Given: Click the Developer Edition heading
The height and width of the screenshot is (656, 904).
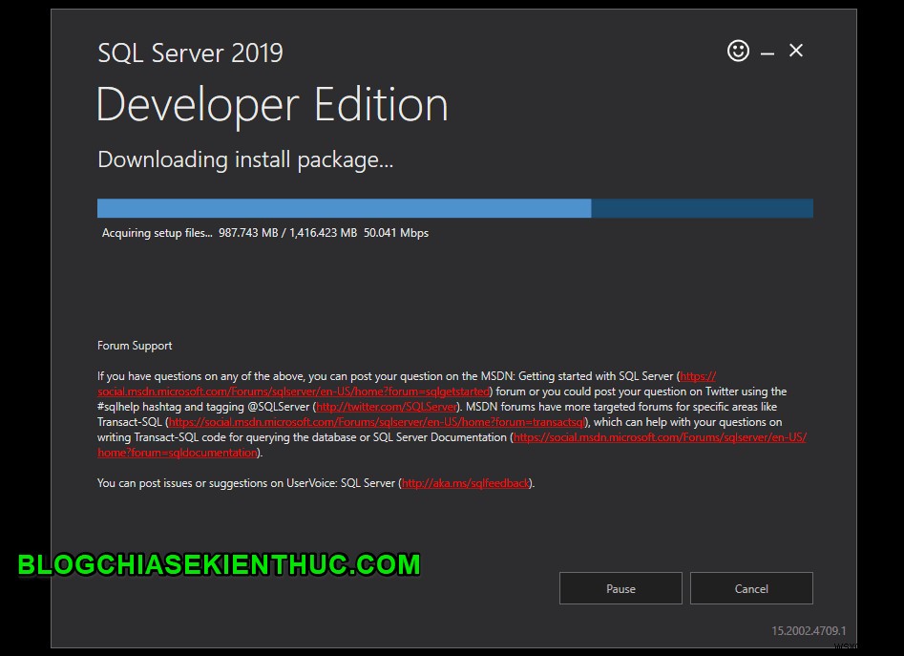Looking at the screenshot, I should pyautogui.click(x=271, y=105).
